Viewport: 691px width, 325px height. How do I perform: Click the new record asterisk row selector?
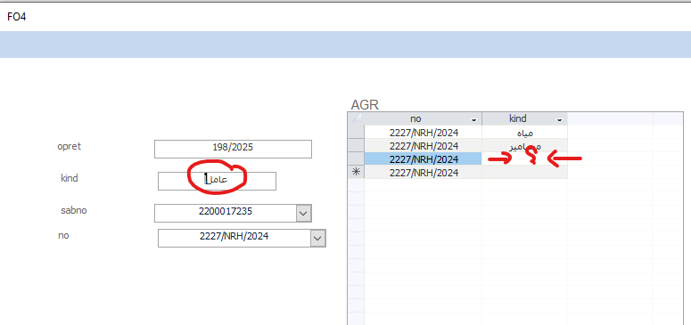[x=356, y=172]
